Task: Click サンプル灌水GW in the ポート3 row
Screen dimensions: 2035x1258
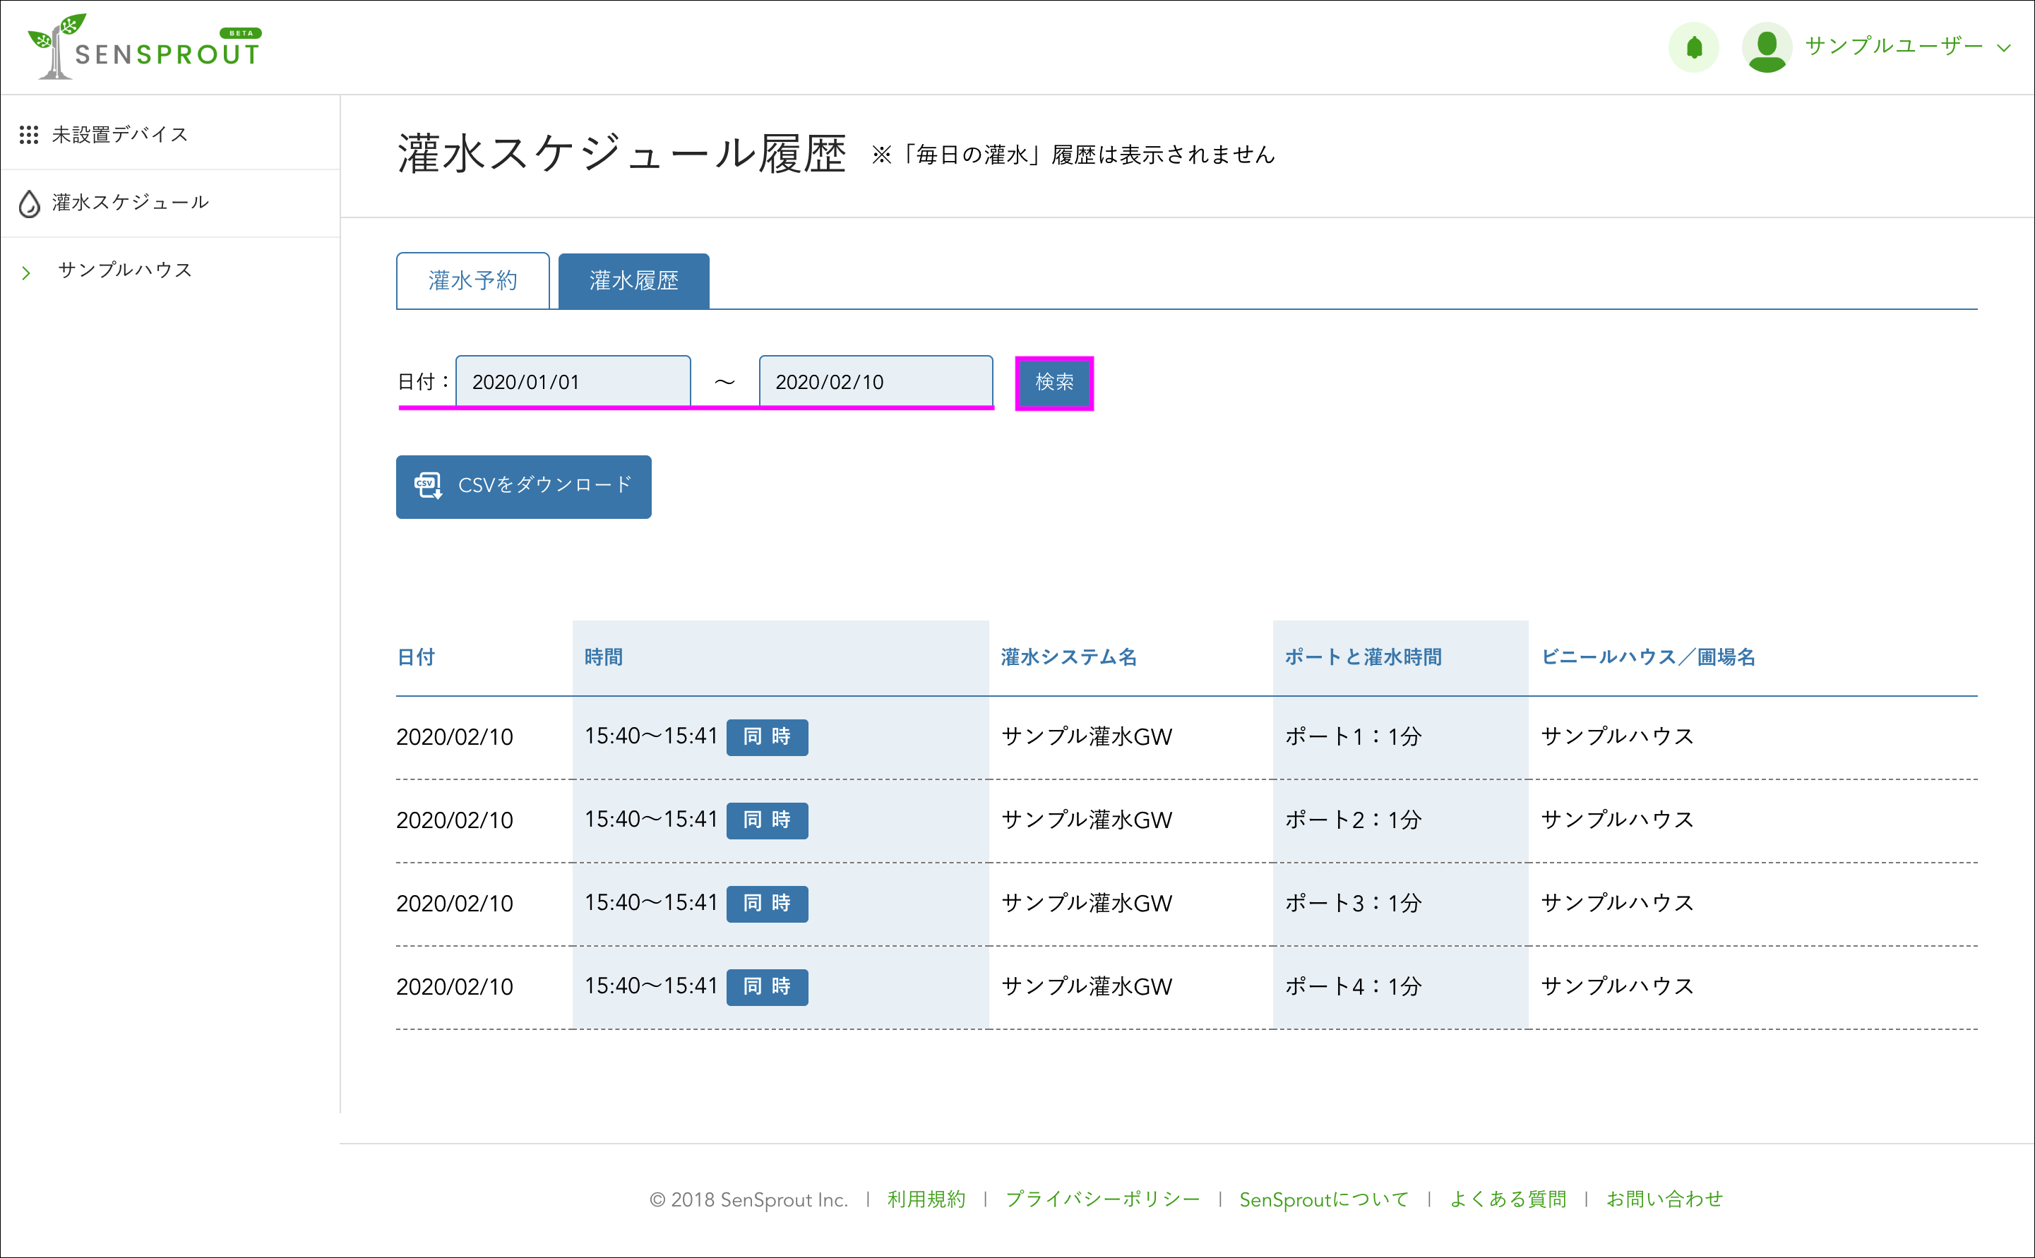Action: (1086, 904)
